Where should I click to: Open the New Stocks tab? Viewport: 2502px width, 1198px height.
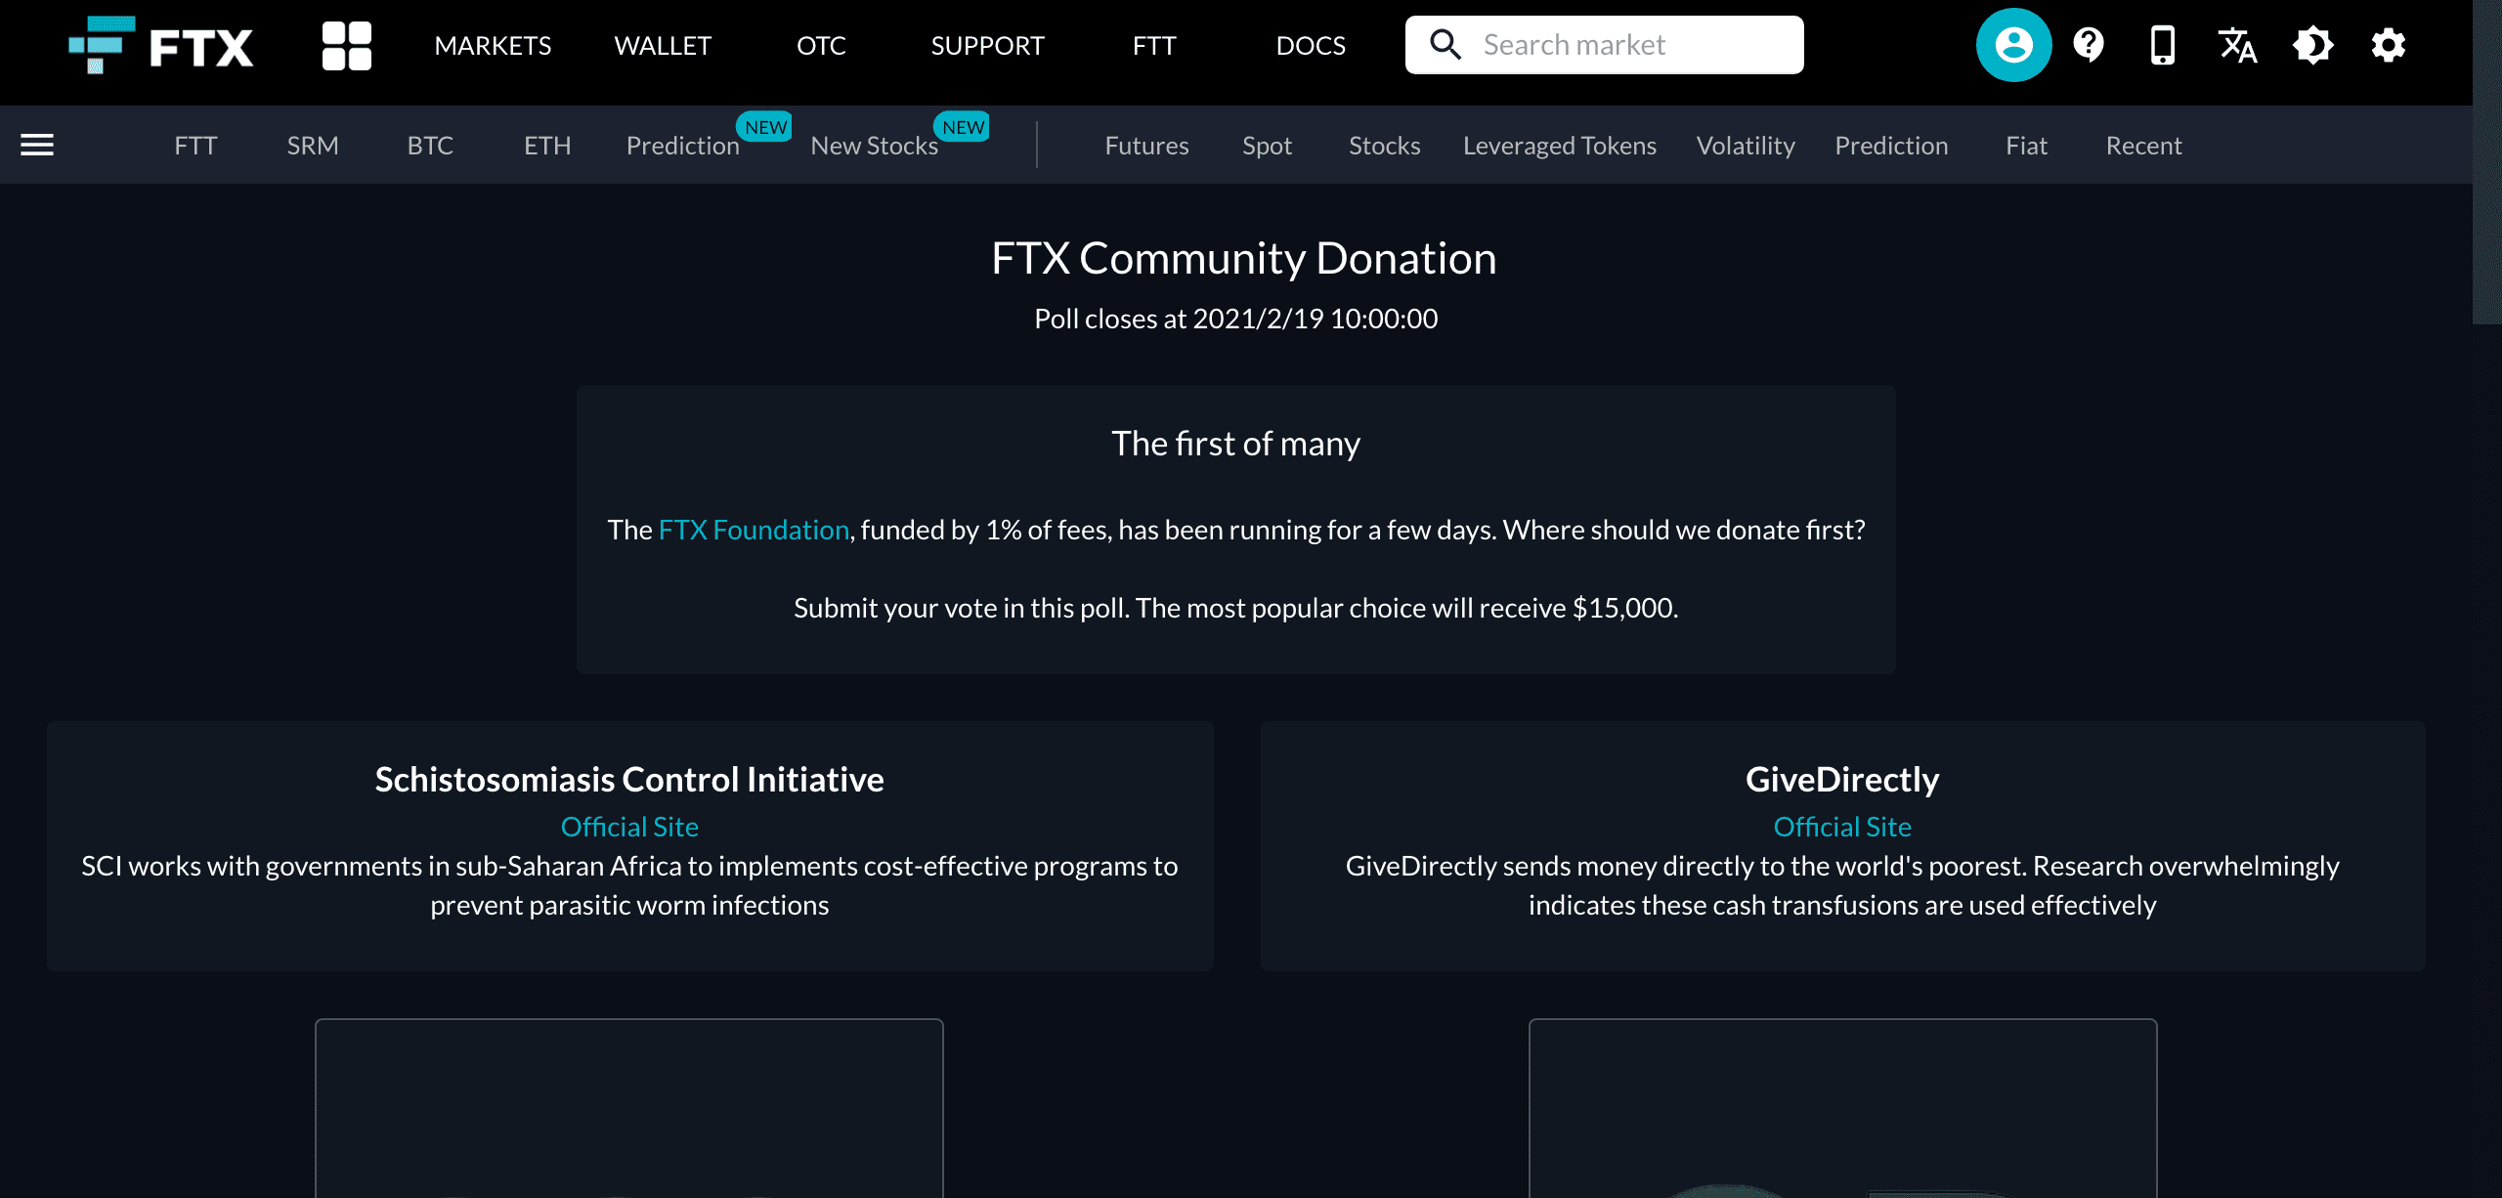coord(874,146)
